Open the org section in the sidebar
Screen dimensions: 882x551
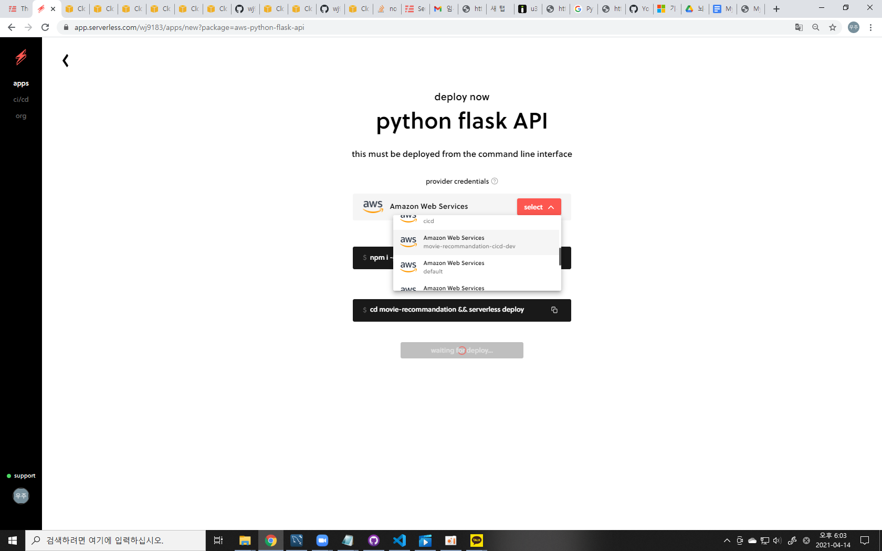point(21,116)
